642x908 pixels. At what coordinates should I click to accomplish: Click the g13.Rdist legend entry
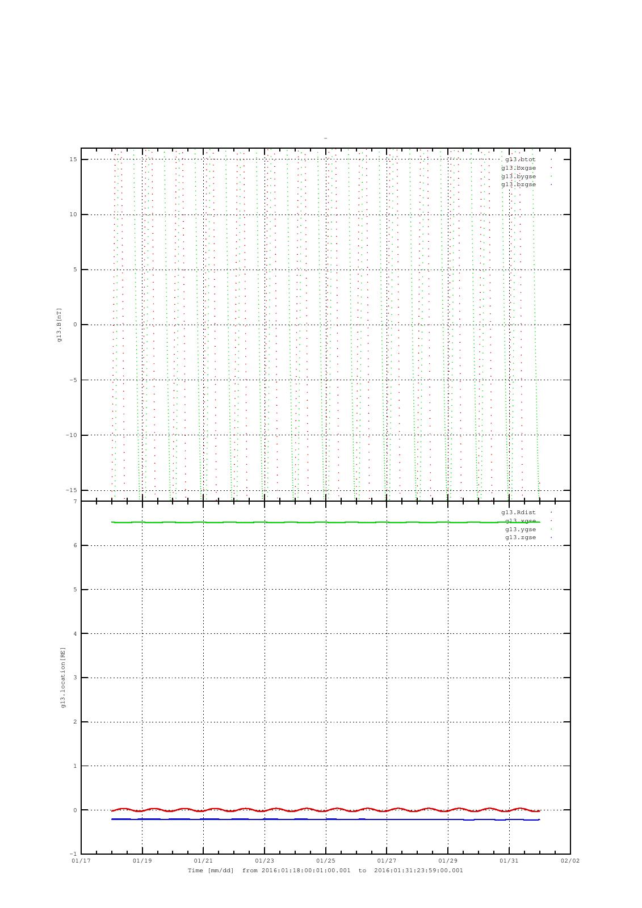(518, 512)
